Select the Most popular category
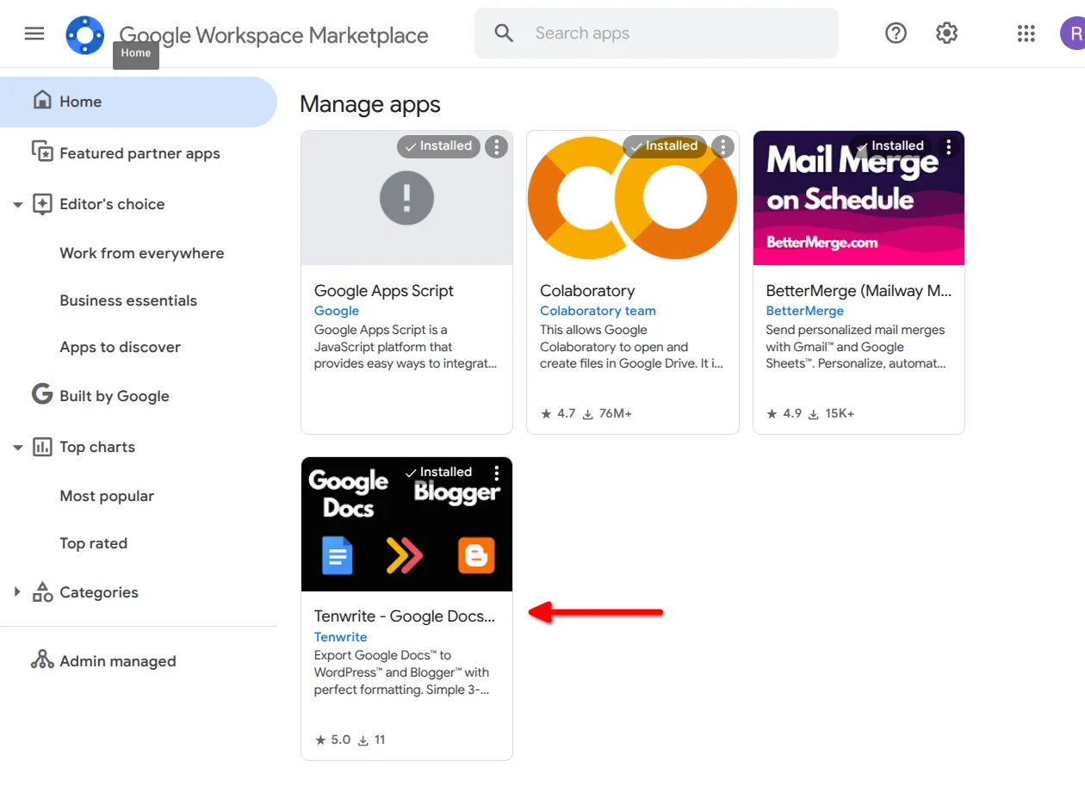 (x=107, y=495)
